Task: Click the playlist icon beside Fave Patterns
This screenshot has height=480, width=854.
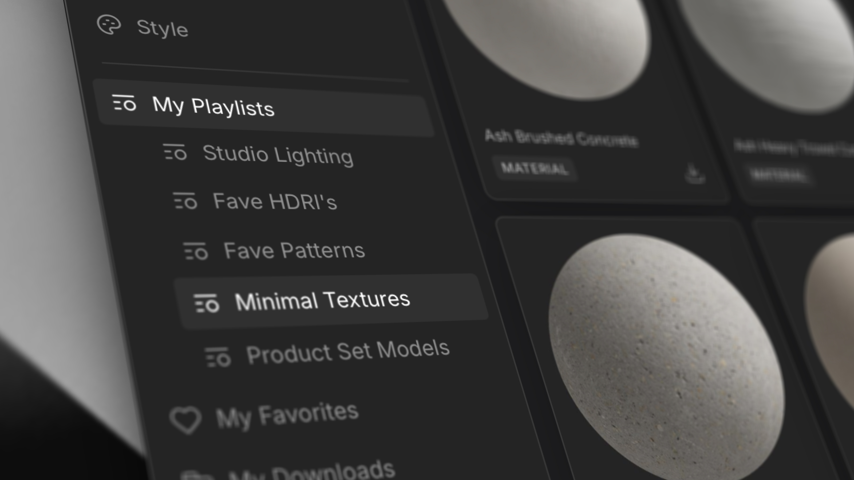Action: 196,251
